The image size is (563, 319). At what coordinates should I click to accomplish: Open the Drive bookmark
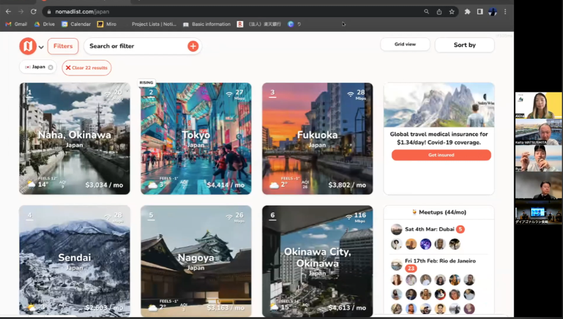point(45,24)
